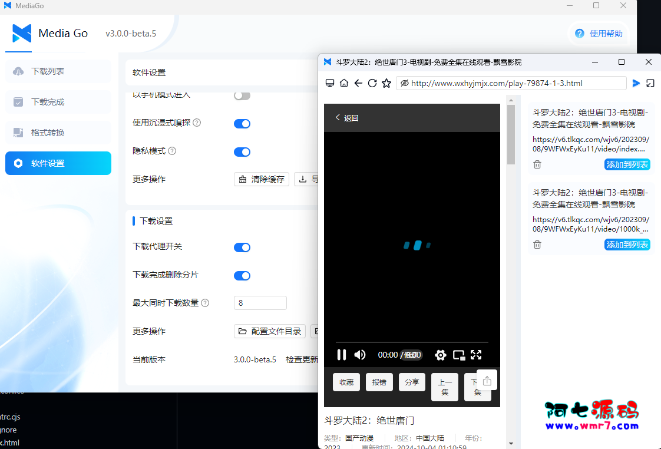661x449 pixels.
Task: Add the index... video to list
Action: click(627, 164)
